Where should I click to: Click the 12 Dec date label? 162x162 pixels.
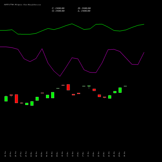coord(73,154)
